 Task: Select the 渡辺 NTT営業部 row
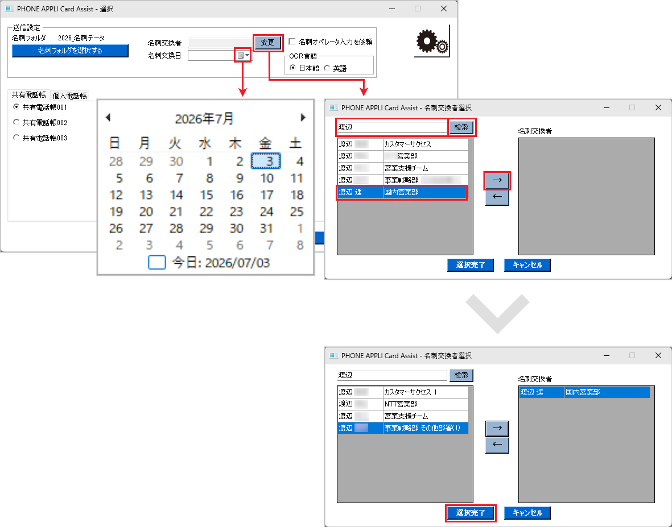[x=403, y=404]
